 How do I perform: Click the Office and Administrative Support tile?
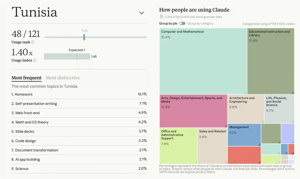[x=178, y=146]
